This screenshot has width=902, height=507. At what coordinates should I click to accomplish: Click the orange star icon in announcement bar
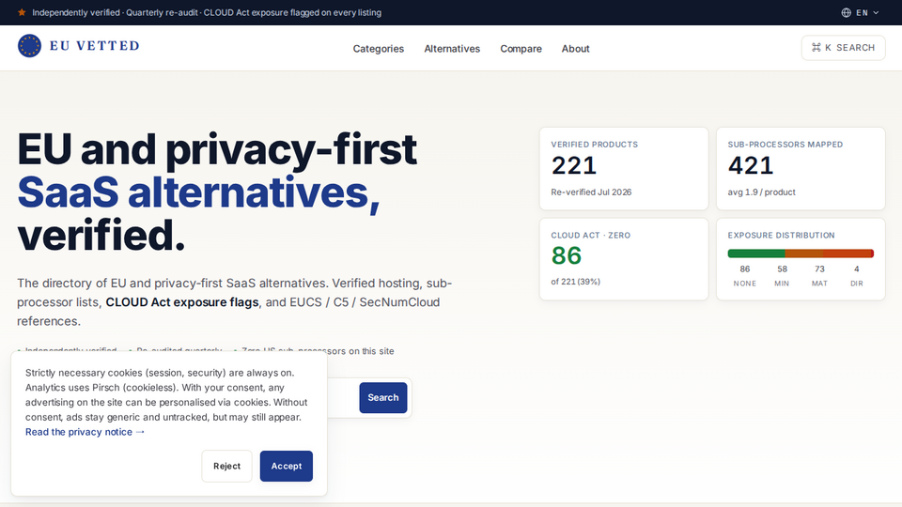(22, 12)
